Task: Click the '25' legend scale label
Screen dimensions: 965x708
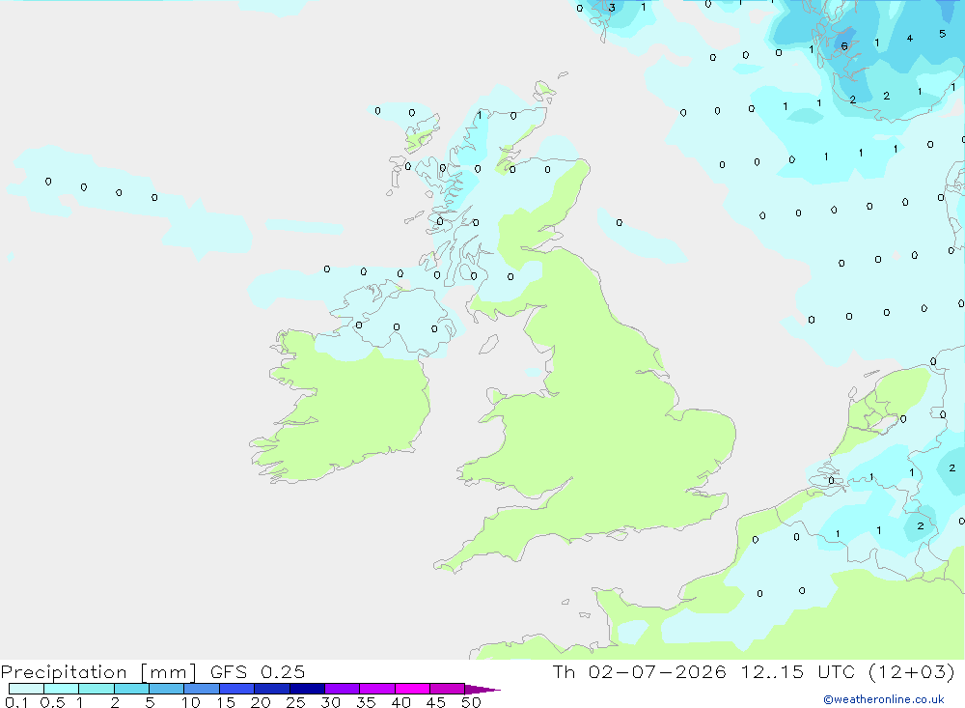Action: [x=295, y=702]
